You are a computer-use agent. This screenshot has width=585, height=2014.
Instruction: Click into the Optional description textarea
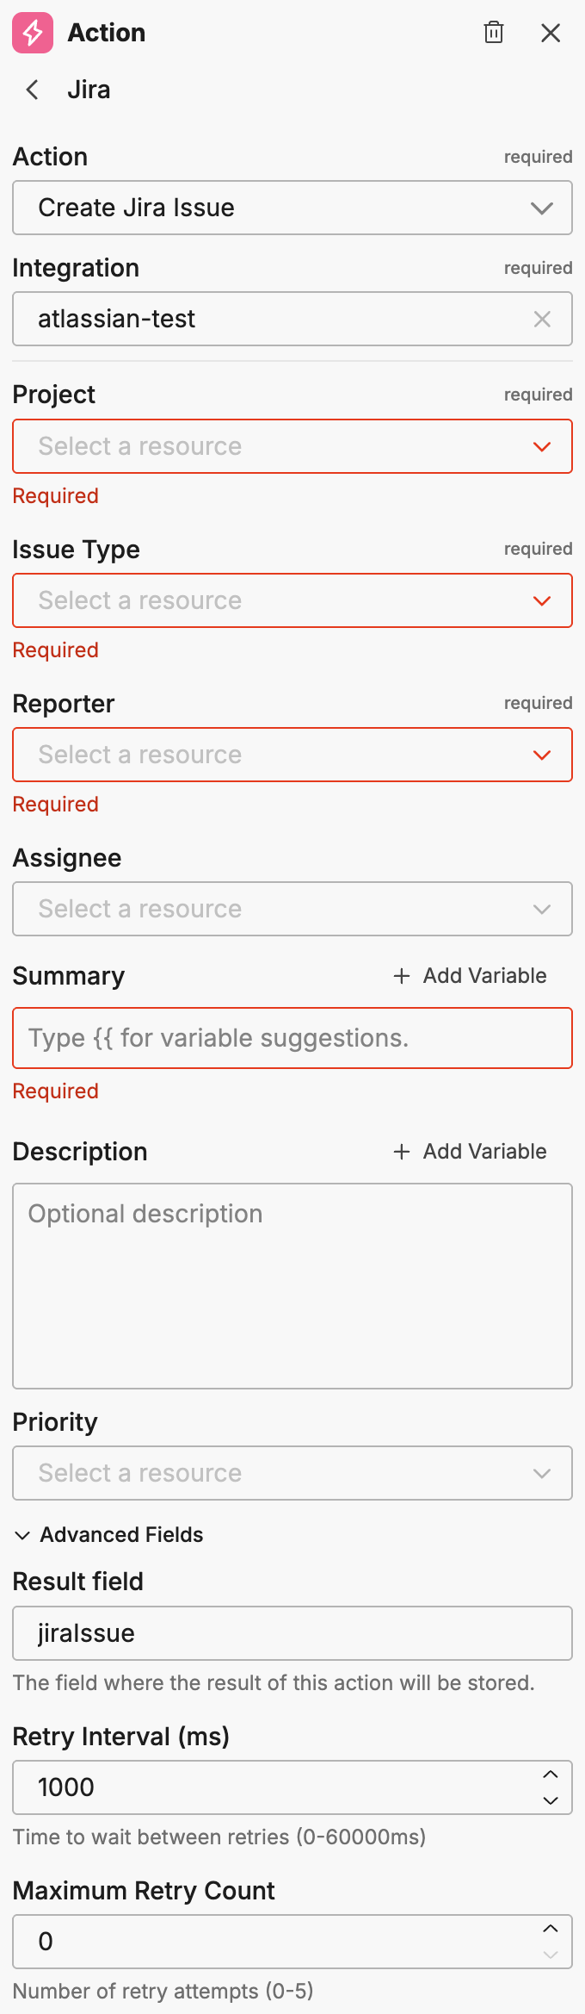click(x=292, y=1285)
